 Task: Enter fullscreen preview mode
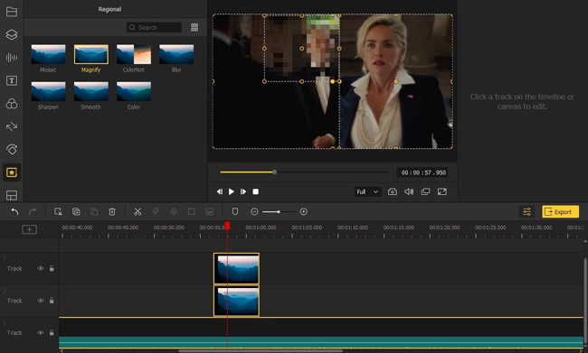point(442,191)
